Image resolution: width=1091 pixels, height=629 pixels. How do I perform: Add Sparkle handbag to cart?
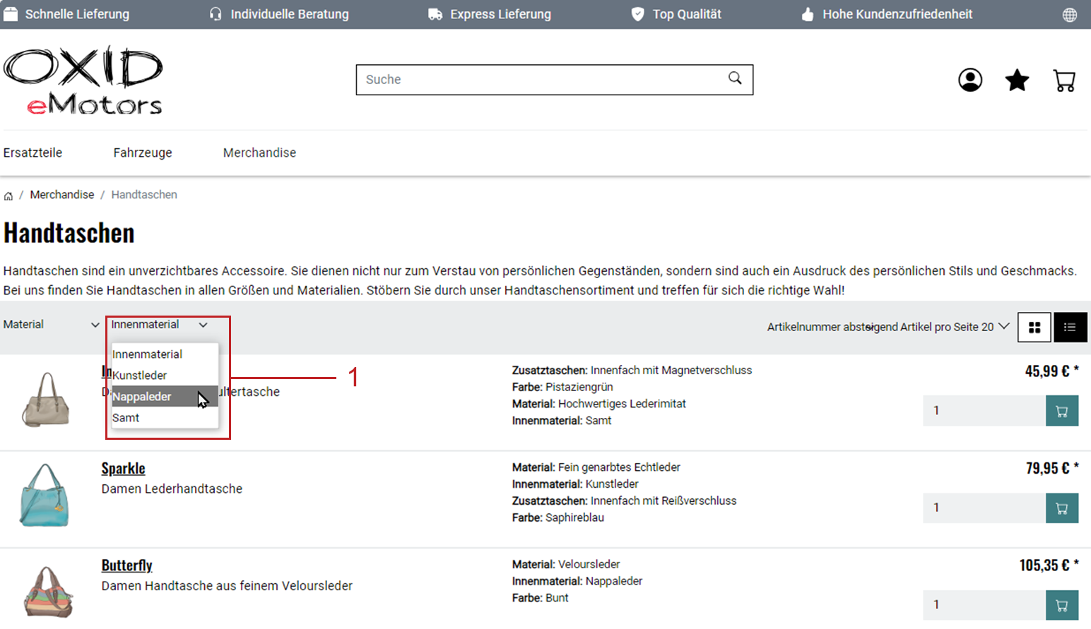(1061, 508)
